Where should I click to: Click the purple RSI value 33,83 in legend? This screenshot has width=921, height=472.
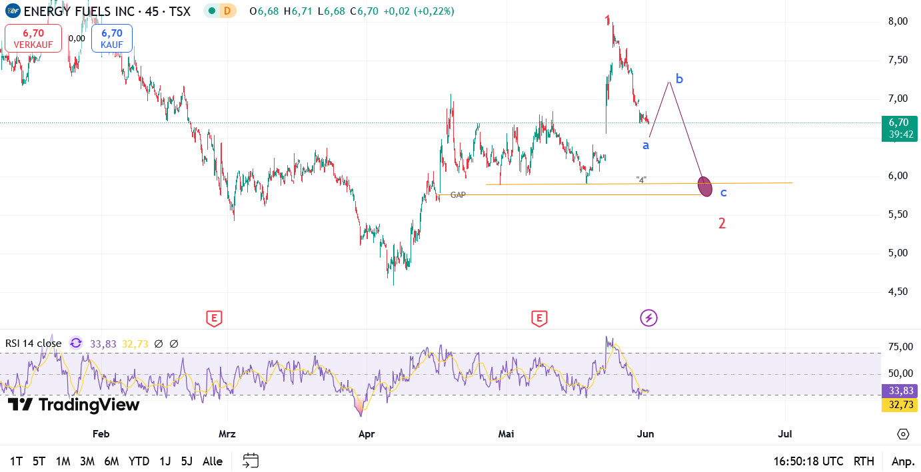[x=103, y=344]
